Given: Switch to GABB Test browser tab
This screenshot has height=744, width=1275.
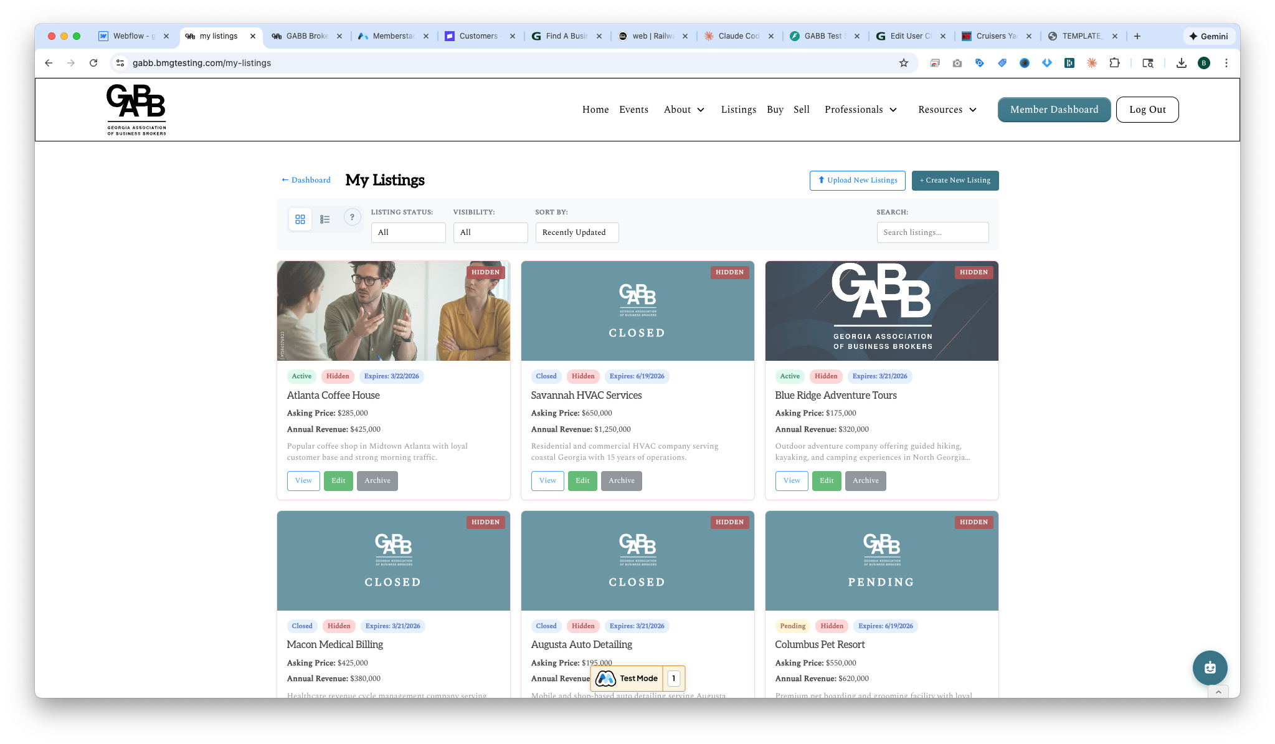Looking at the screenshot, I should [823, 36].
